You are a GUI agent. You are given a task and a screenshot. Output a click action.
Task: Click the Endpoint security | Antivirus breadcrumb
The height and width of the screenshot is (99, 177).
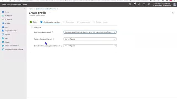tap(46, 9)
